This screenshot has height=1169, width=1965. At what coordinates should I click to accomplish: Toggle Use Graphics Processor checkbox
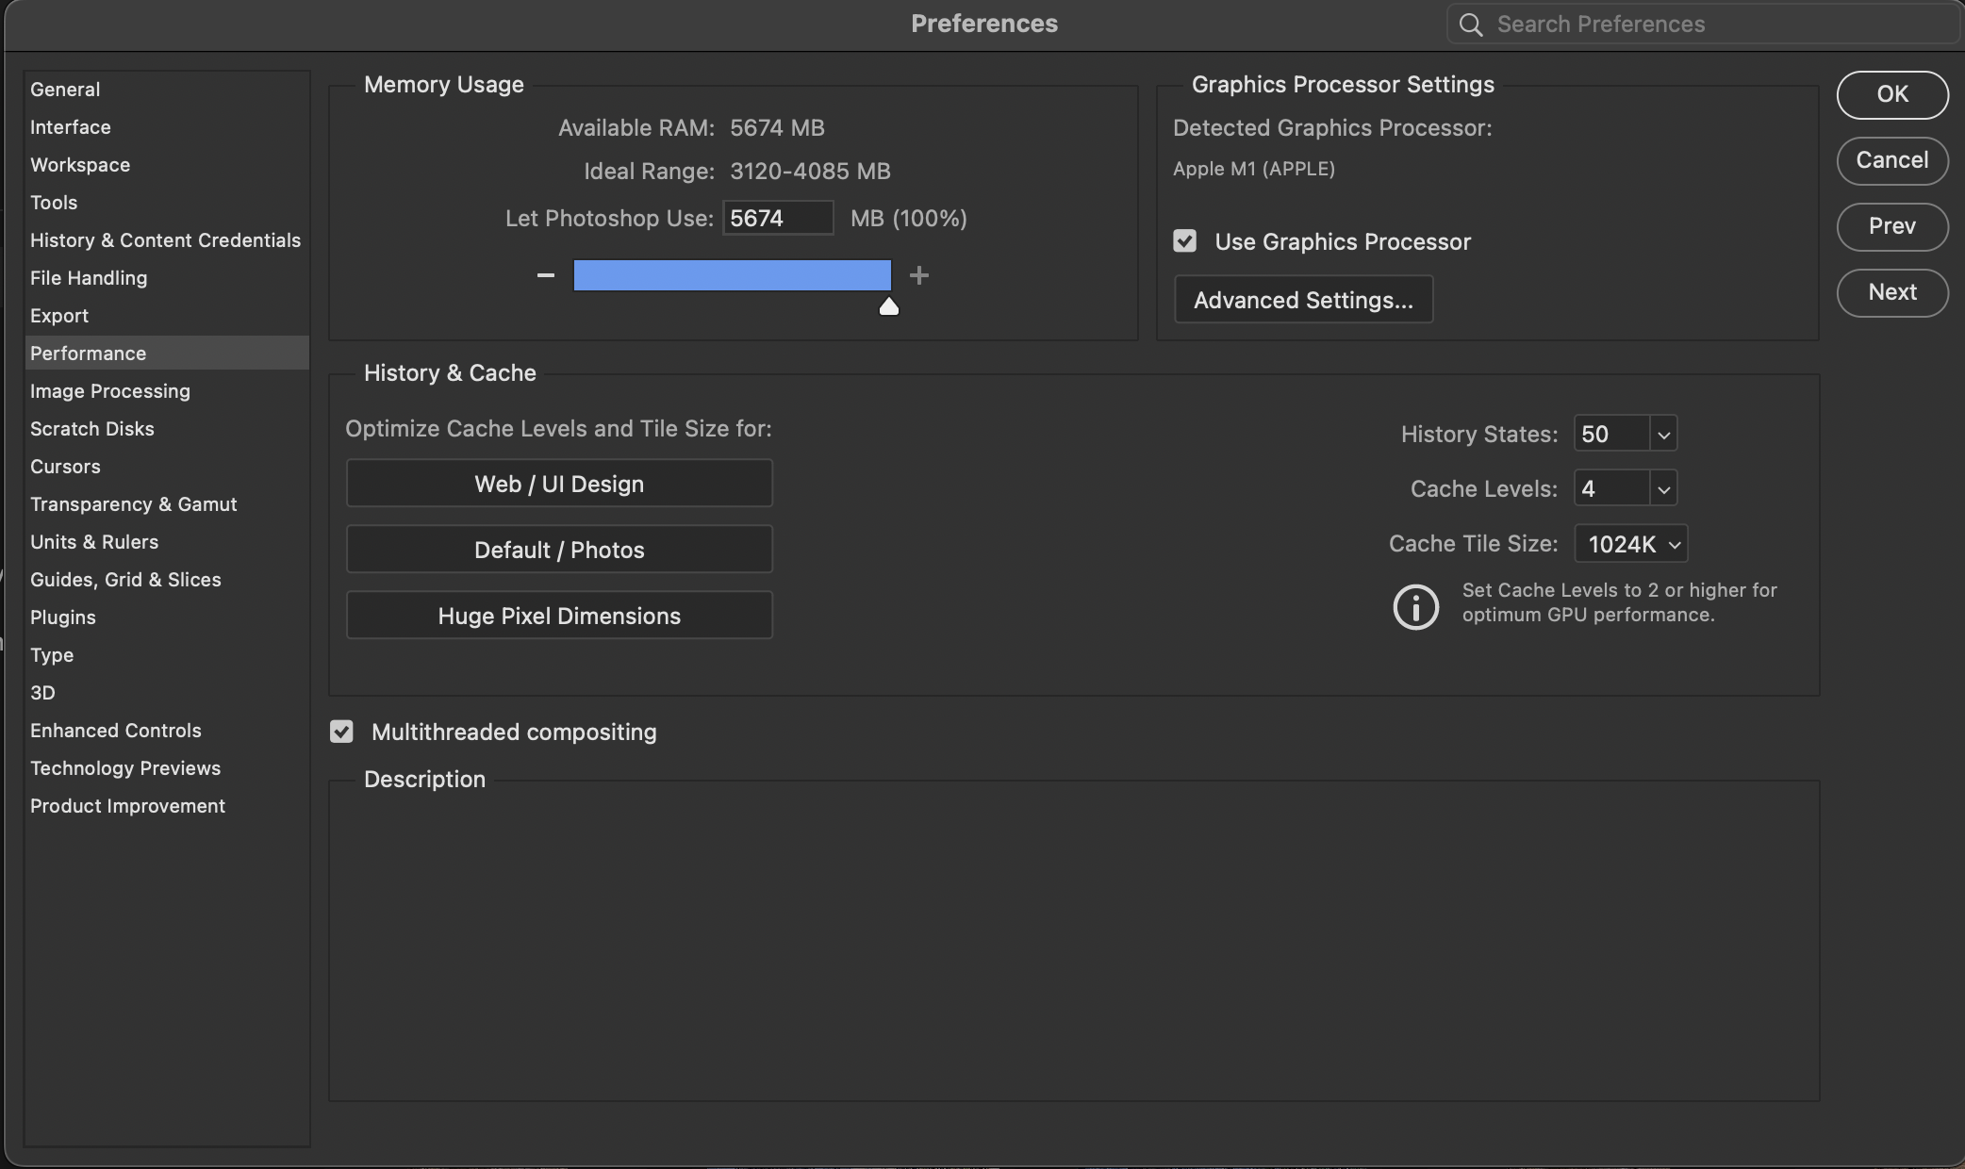click(x=1185, y=241)
